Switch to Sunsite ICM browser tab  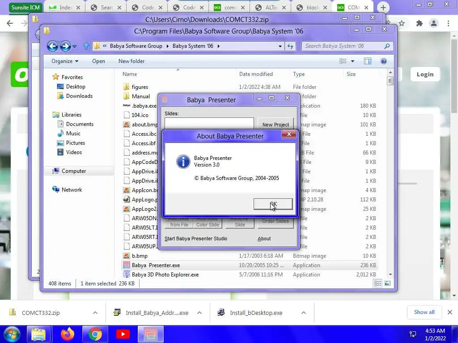25,8
